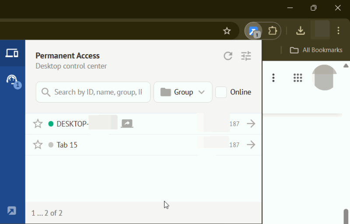Click the All Bookmarks folder
Image resolution: width=350 pixels, height=224 pixels.
pyautogui.click(x=316, y=50)
